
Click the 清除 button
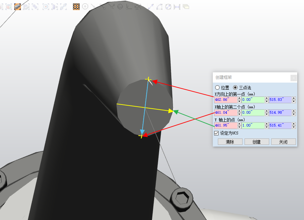(230, 142)
